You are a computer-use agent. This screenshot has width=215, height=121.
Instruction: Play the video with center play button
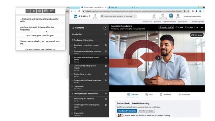[158, 58]
